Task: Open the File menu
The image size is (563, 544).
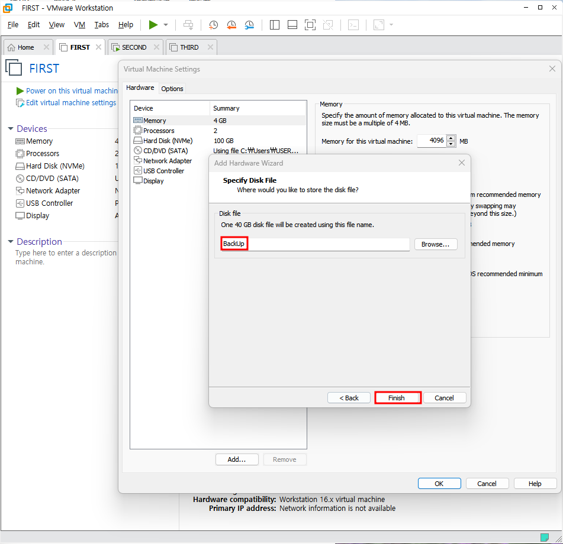Action: pos(13,24)
